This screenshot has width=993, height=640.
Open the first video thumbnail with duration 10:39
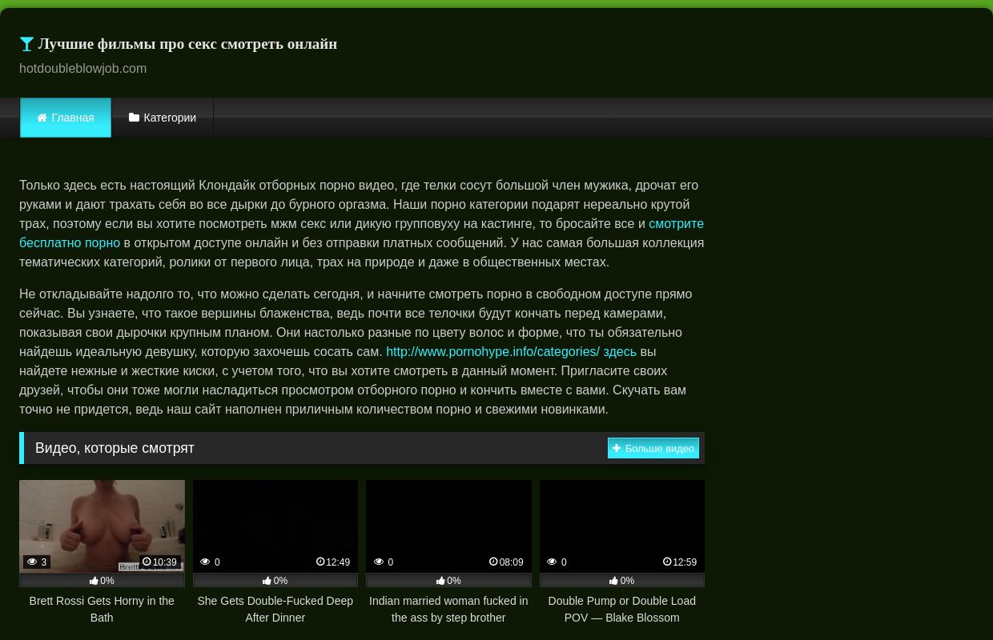pos(102,524)
